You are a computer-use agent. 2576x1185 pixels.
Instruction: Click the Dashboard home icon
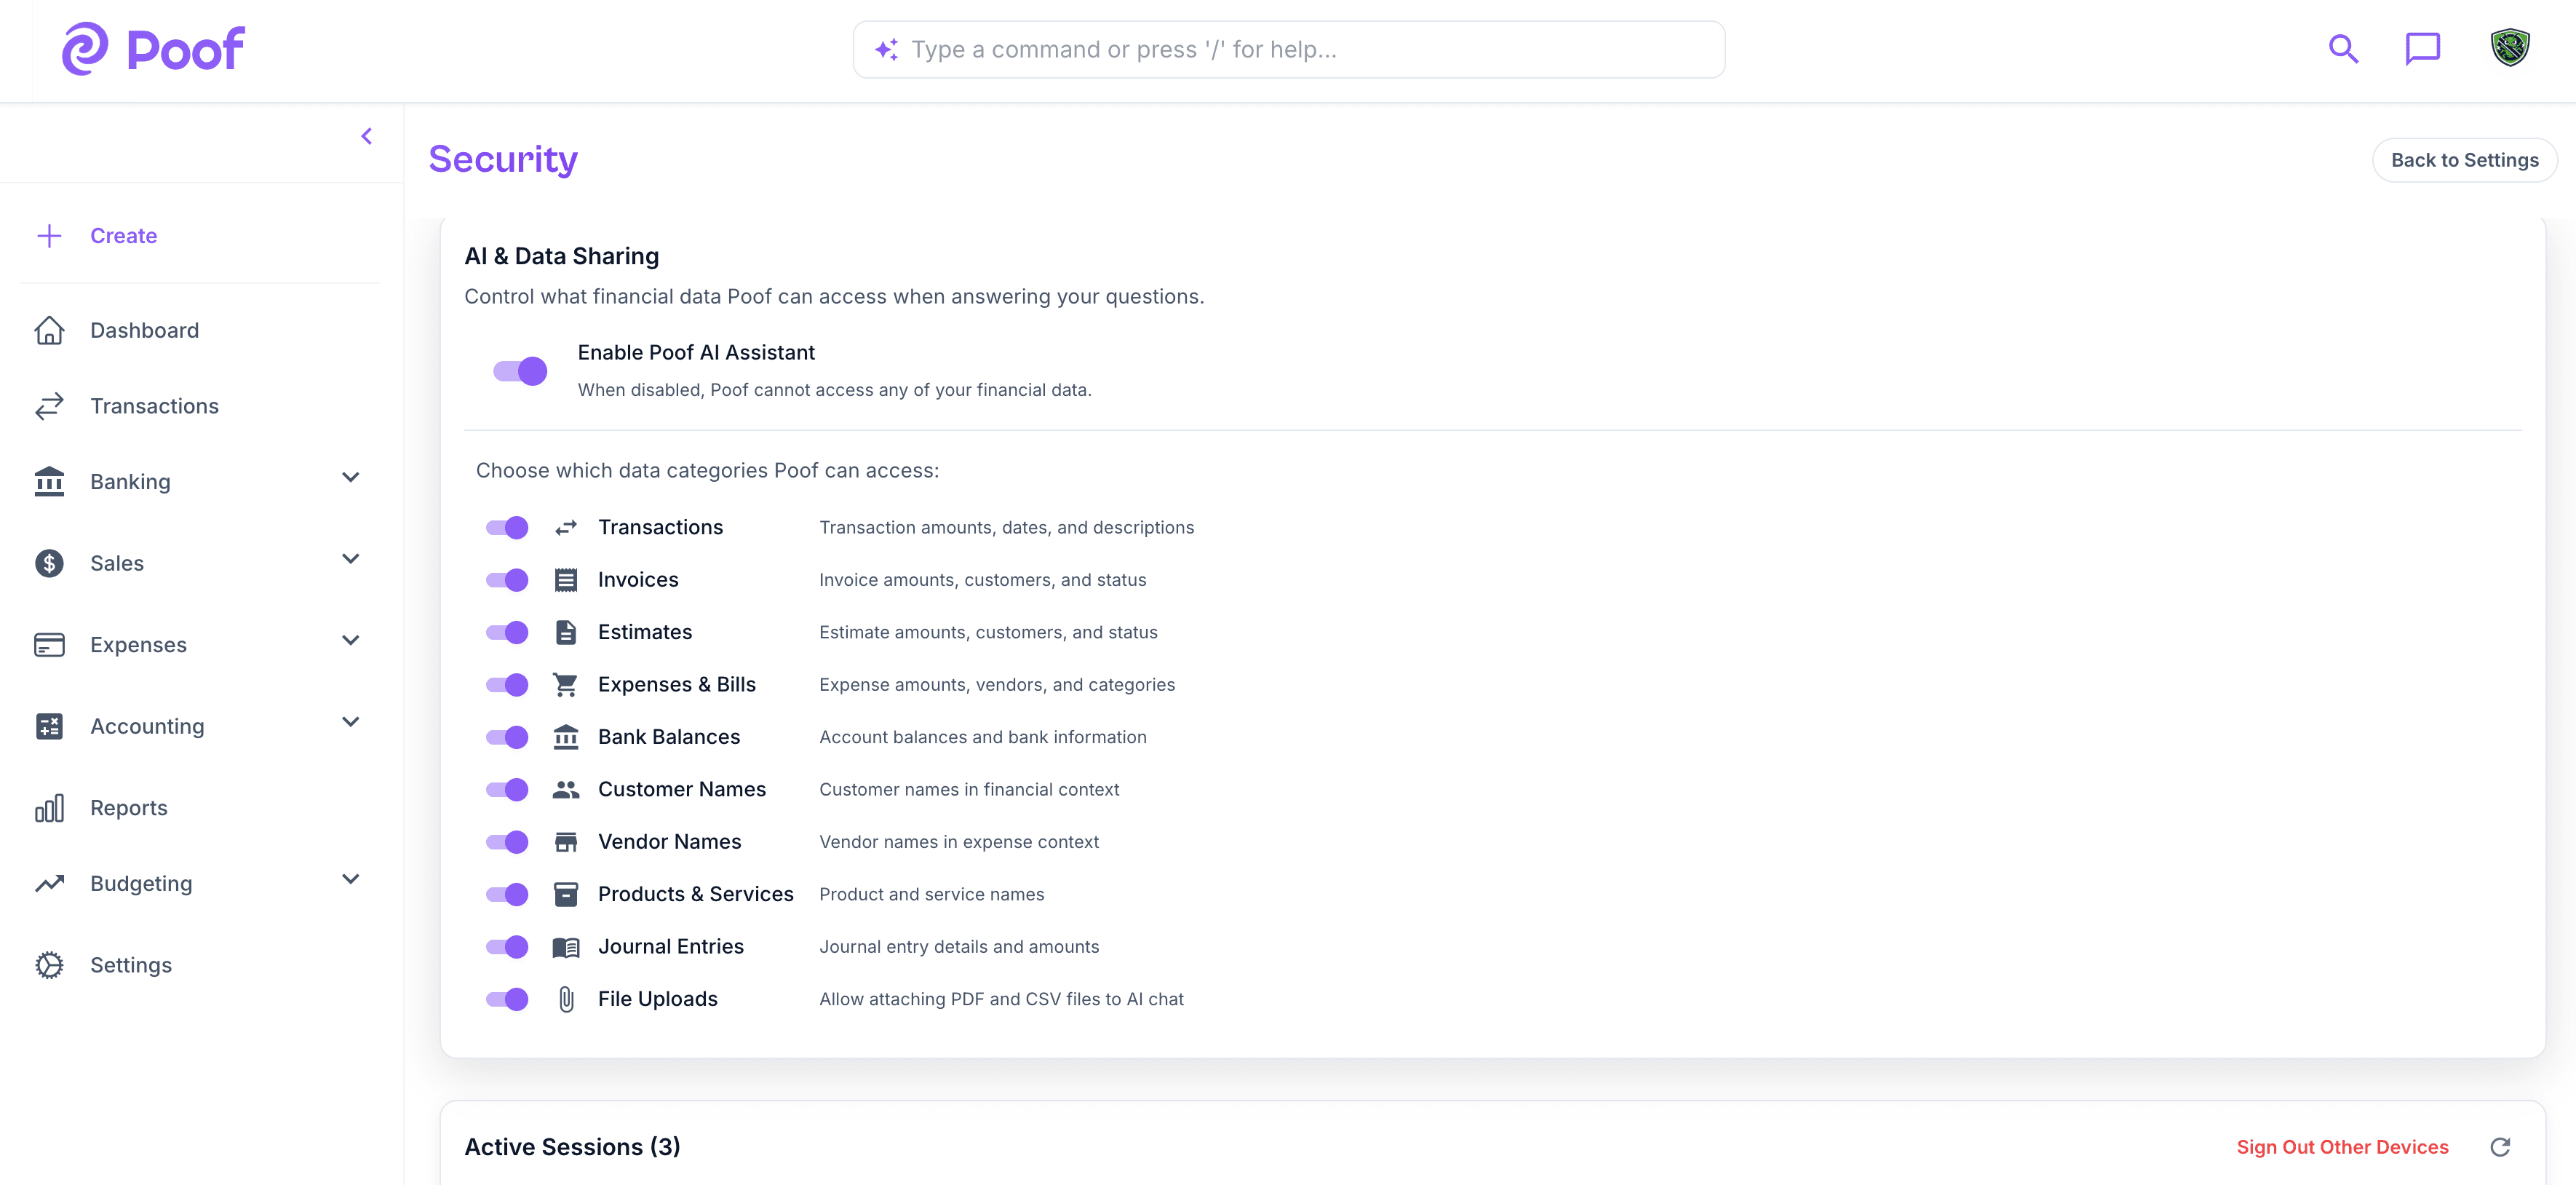tap(50, 330)
